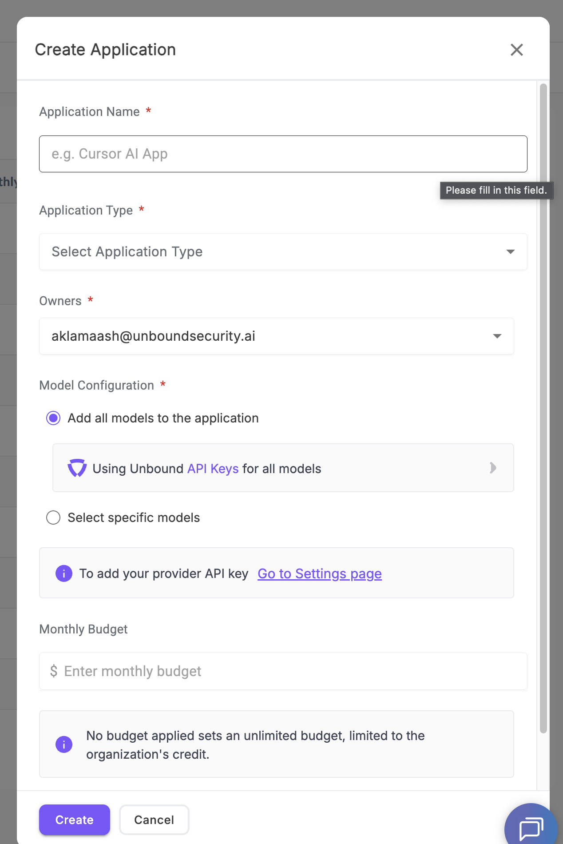The image size is (563, 844).
Task: Select 'Add all models to the application' radio
Action: point(53,418)
